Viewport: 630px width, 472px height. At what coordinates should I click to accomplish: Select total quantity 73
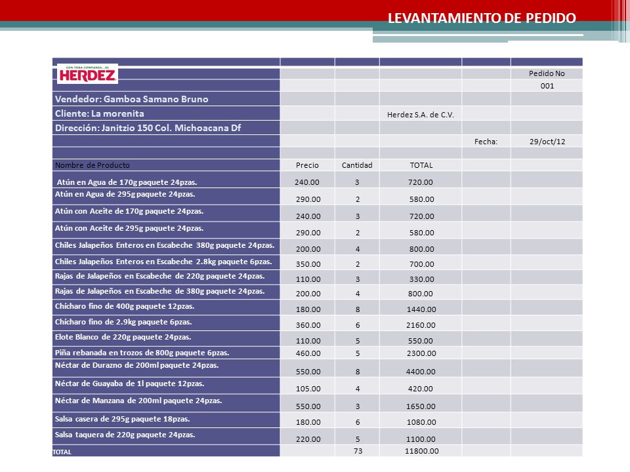(358, 451)
